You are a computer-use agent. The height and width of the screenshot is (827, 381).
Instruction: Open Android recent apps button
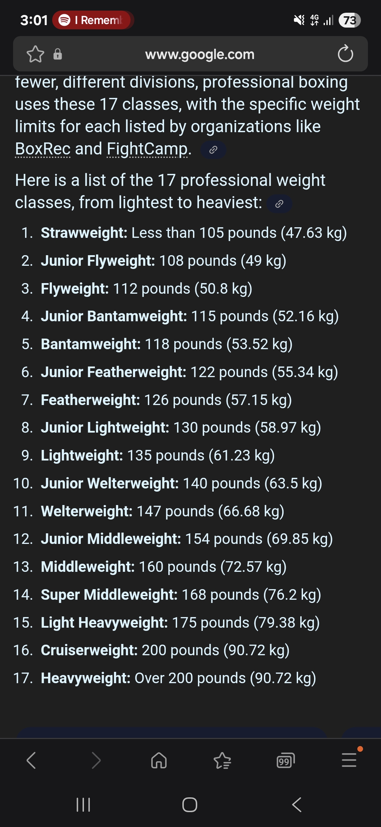point(83,805)
